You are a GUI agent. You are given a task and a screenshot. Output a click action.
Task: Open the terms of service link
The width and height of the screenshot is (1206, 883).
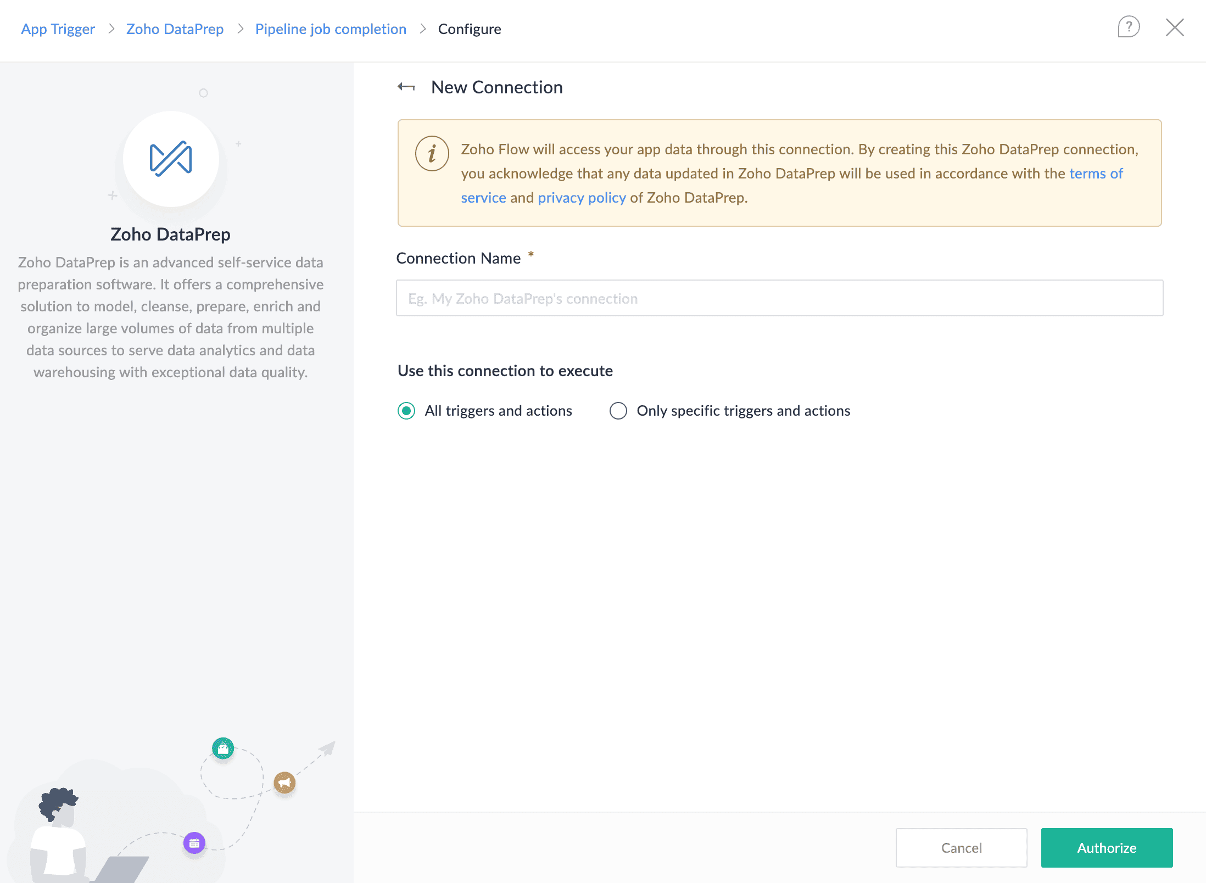(1096, 174)
